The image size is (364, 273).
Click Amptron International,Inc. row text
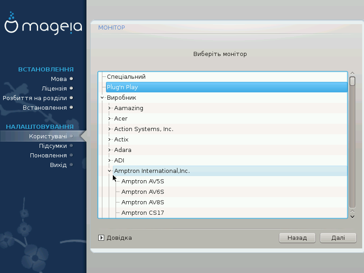(x=152, y=171)
